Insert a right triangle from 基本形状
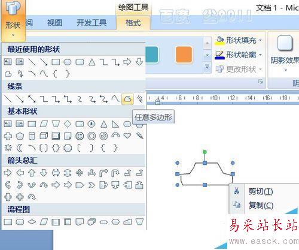 click(115, 124)
